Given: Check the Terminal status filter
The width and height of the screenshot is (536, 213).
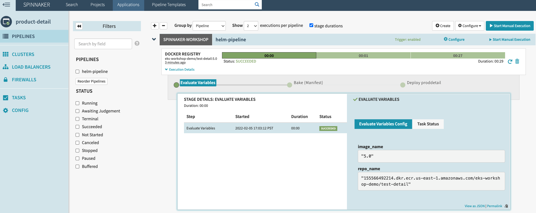Looking at the screenshot, I should coord(78,119).
